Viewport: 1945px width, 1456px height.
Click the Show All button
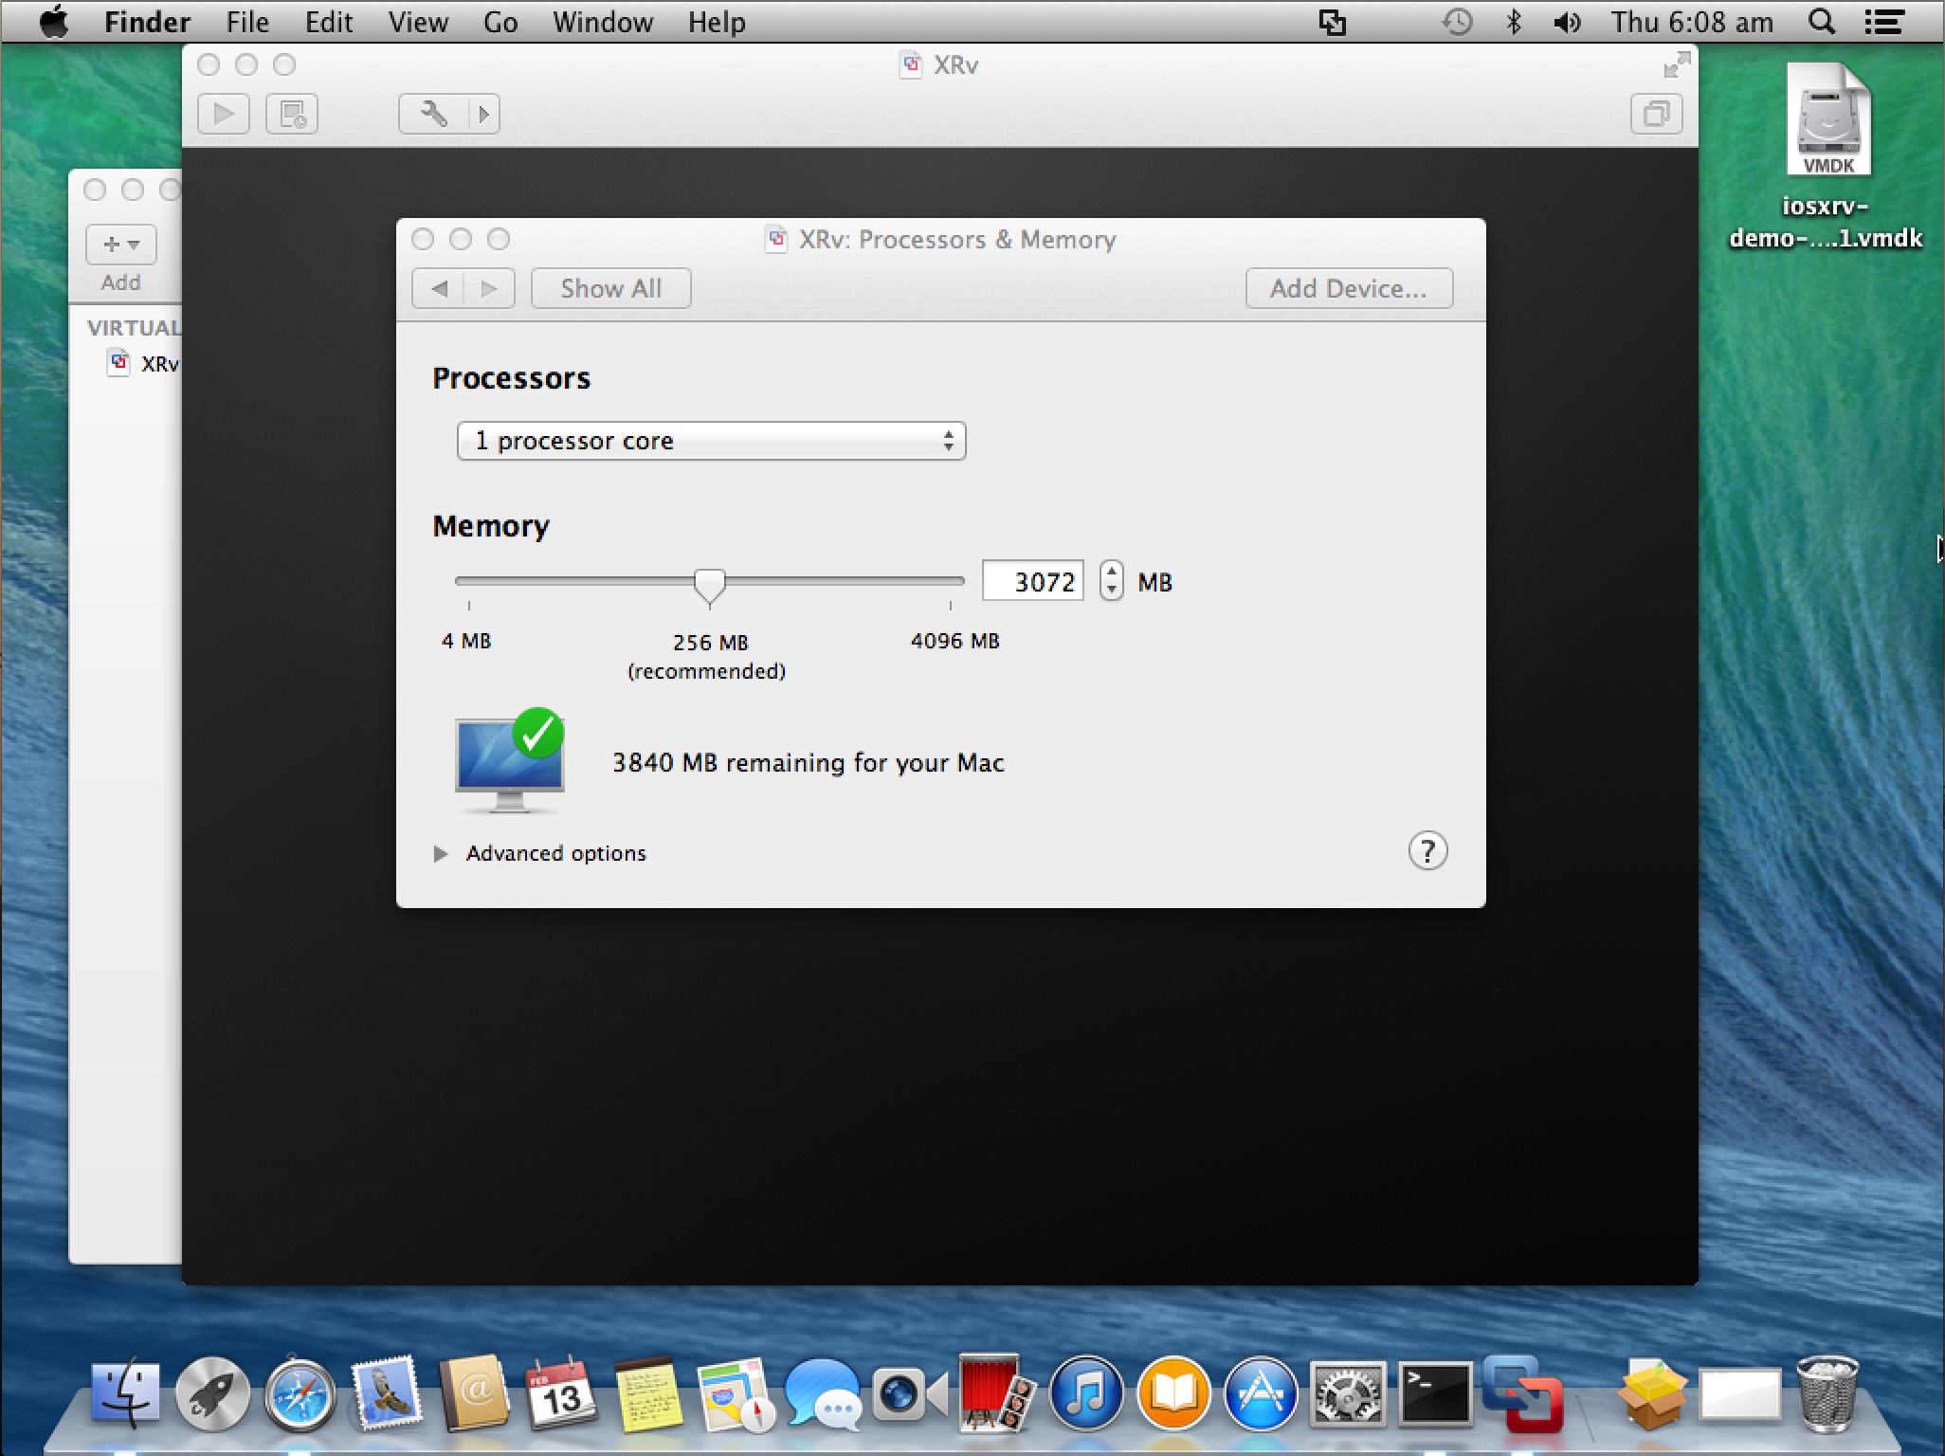tap(611, 288)
